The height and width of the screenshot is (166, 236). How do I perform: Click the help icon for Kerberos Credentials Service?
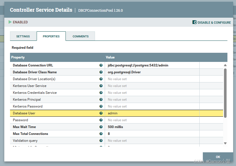(x=101, y=93)
